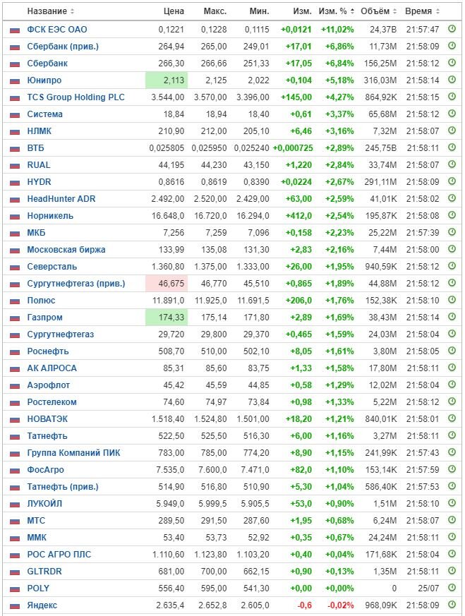465x616 pixels.
Task: Open the Сбербанк ordinary share link
Action: tap(47, 64)
